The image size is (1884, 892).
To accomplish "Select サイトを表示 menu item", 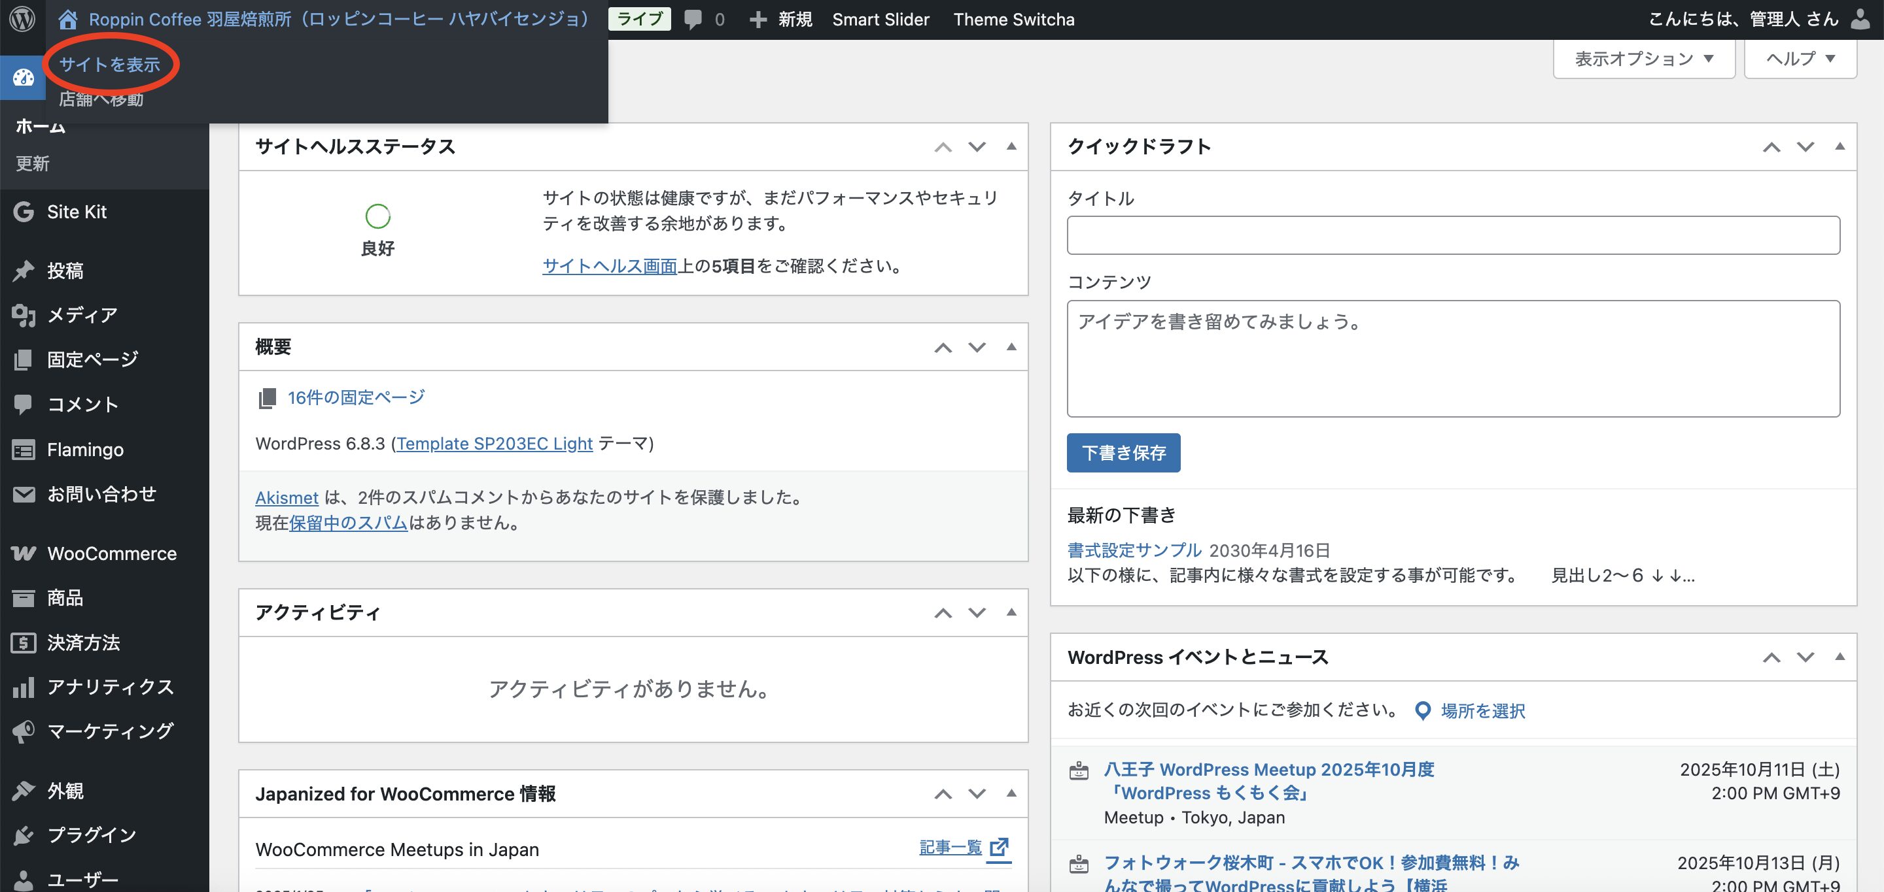I will [110, 65].
